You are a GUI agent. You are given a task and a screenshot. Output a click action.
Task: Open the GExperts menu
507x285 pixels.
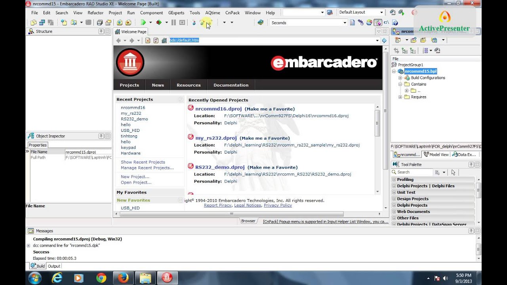click(x=176, y=13)
